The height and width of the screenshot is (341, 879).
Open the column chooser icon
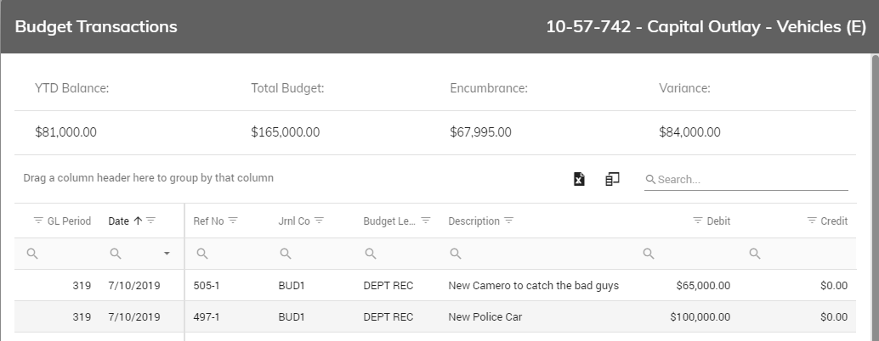[x=612, y=179]
